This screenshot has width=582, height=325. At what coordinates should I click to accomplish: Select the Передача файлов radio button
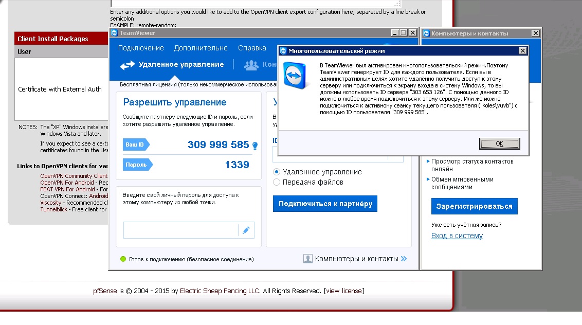pos(277,183)
